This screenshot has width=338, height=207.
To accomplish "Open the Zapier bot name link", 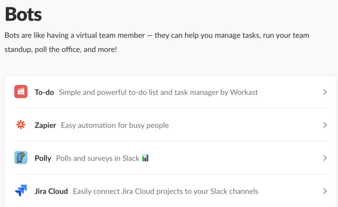I will pyautogui.click(x=45, y=125).
